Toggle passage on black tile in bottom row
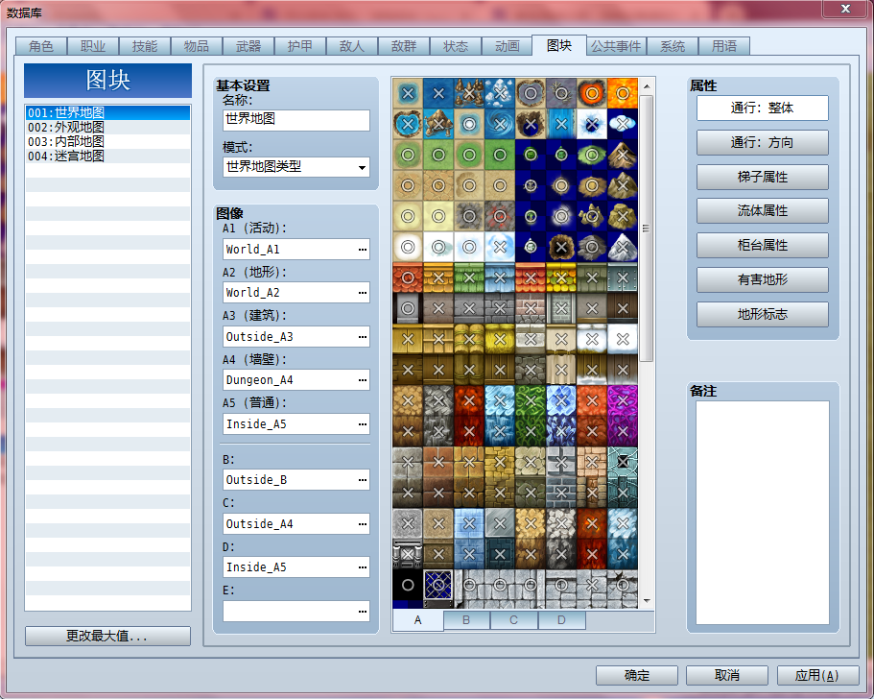 coord(408,585)
